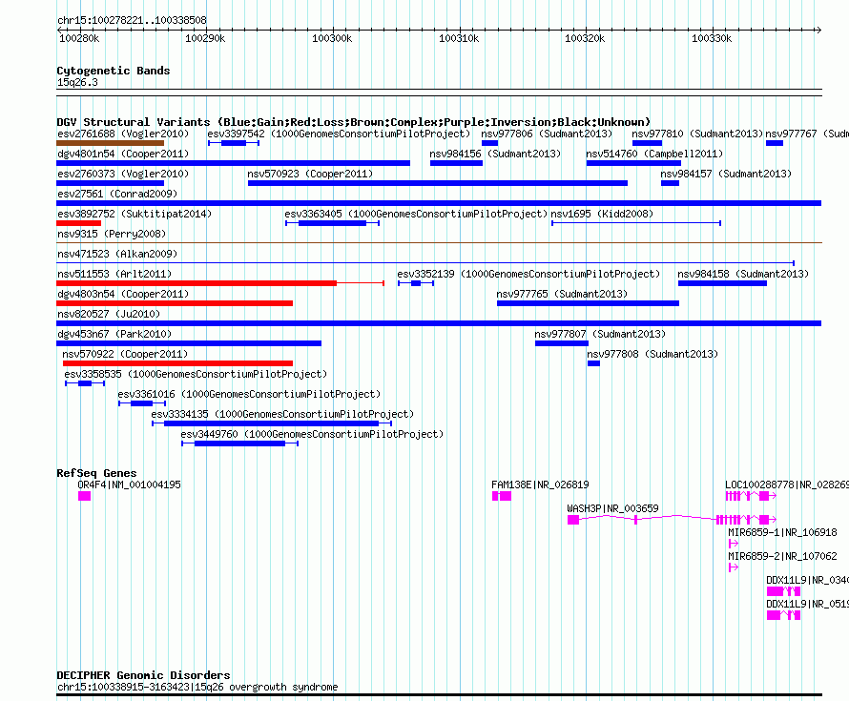Open FAM138E|NR_026819 gene label

pyautogui.click(x=540, y=485)
